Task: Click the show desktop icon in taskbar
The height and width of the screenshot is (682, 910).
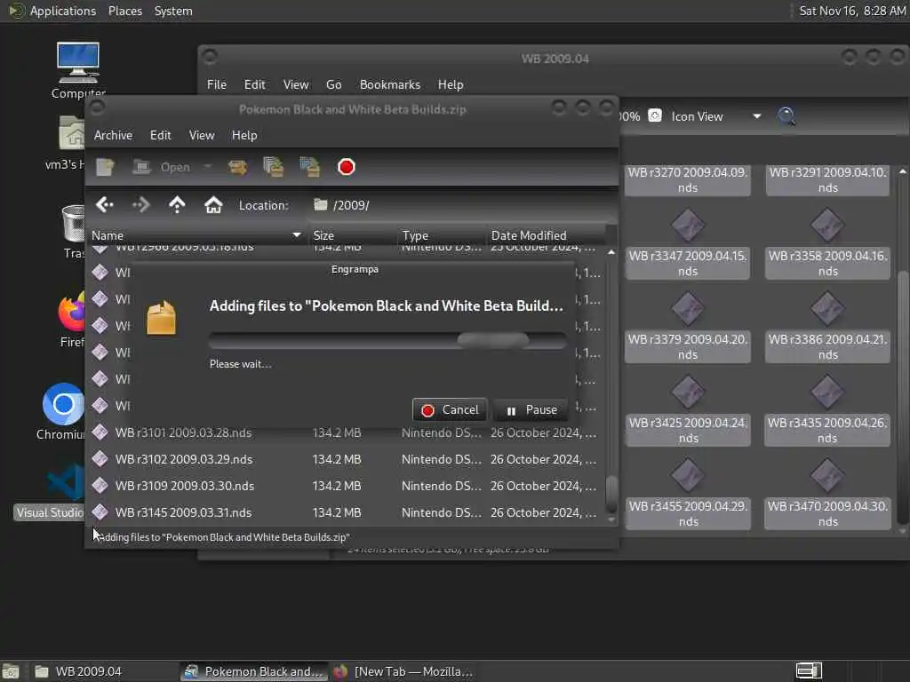Action: 11,671
